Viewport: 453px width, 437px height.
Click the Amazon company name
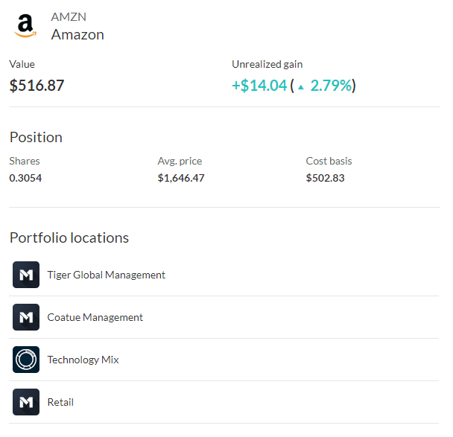77,35
